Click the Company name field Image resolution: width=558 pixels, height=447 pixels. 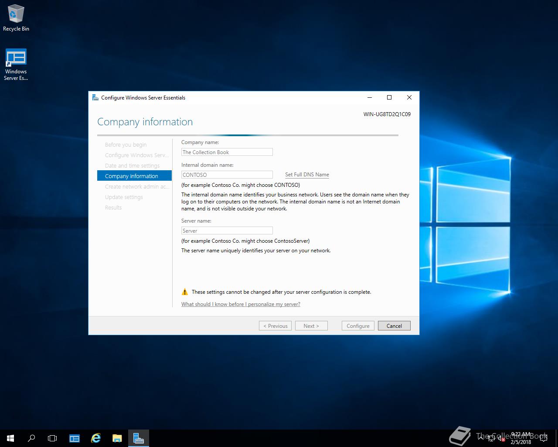click(227, 152)
